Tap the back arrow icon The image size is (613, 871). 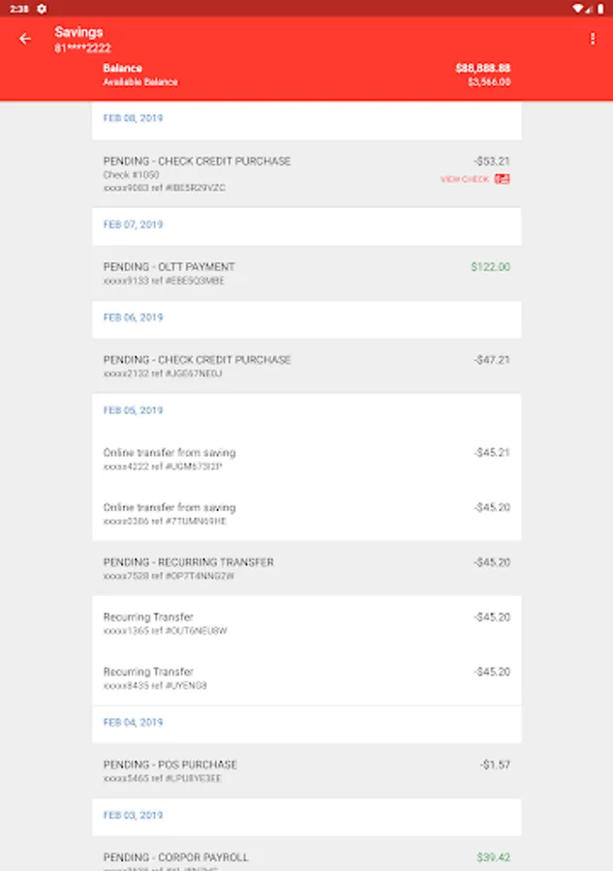click(25, 39)
